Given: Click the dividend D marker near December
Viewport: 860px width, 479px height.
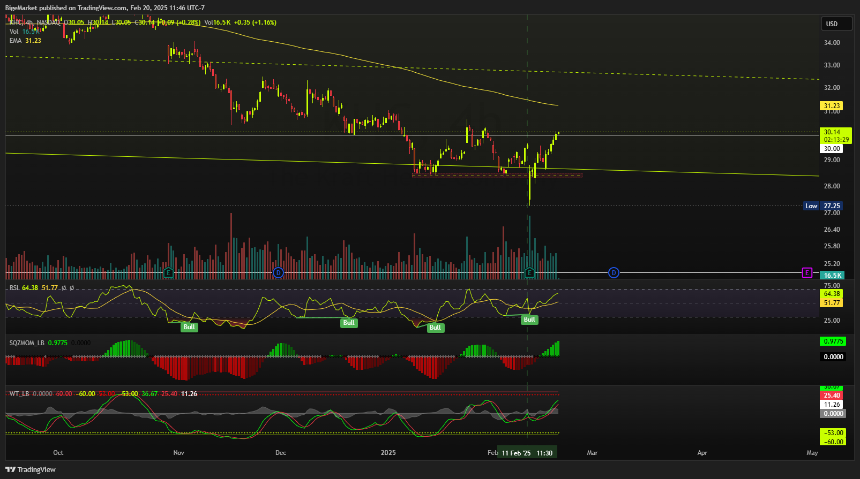Looking at the screenshot, I should click(278, 273).
